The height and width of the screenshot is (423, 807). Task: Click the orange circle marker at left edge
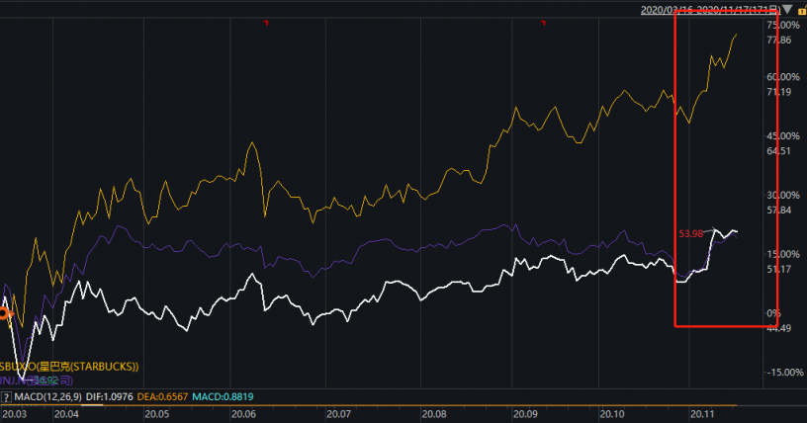pyautogui.click(x=3, y=313)
